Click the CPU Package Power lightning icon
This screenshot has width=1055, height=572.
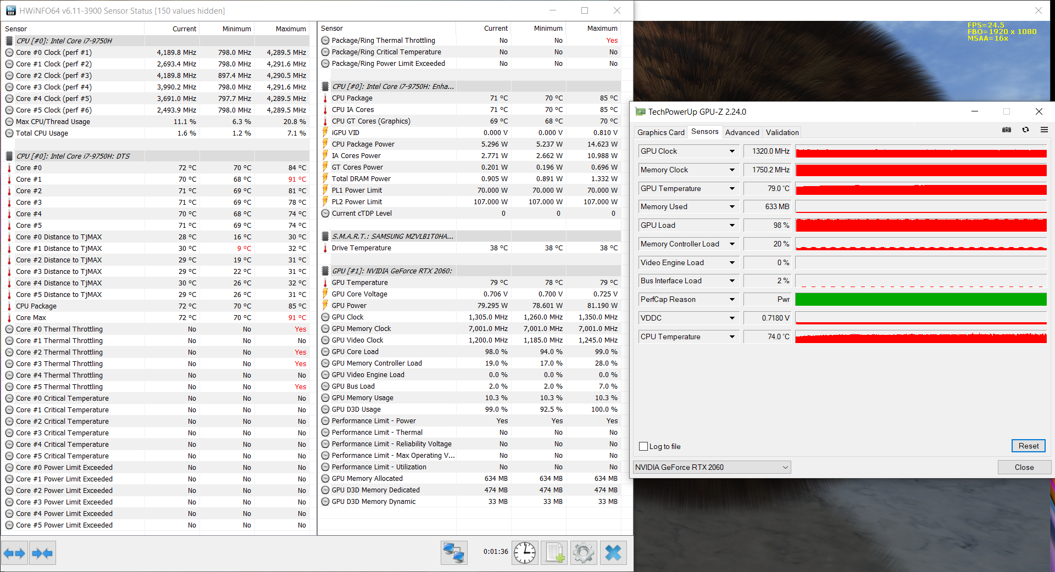(x=325, y=144)
